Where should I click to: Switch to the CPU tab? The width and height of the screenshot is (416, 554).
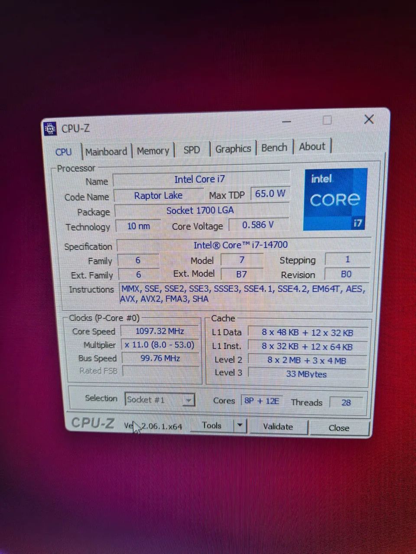pyautogui.click(x=64, y=152)
